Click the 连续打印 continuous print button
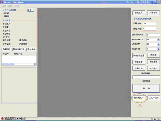Viewport: 161px width, 121px height. click(6, 49)
